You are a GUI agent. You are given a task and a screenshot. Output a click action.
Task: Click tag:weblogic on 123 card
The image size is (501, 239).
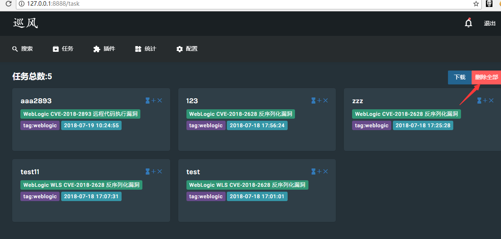point(206,125)
